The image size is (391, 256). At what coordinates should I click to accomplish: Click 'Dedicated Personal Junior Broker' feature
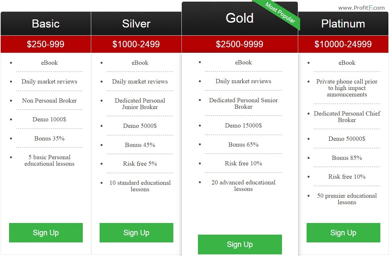[x=140, y=104]
